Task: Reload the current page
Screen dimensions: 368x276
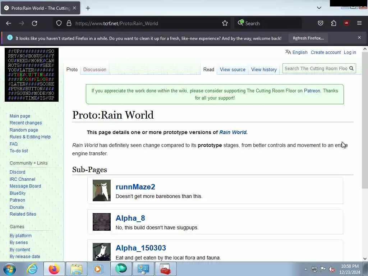Action: tap(34, 23)
